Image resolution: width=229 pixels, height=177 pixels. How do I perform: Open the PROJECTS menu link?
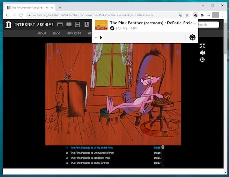pyautogui.click(x=74, y=33)
